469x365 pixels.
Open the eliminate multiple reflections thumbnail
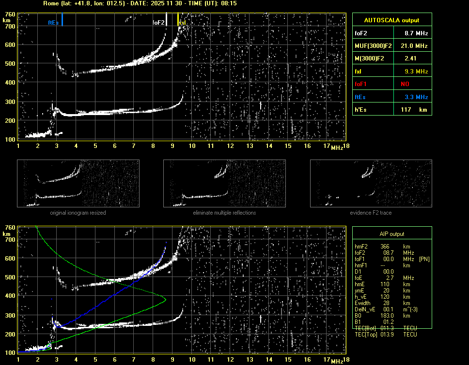(224, 184)
